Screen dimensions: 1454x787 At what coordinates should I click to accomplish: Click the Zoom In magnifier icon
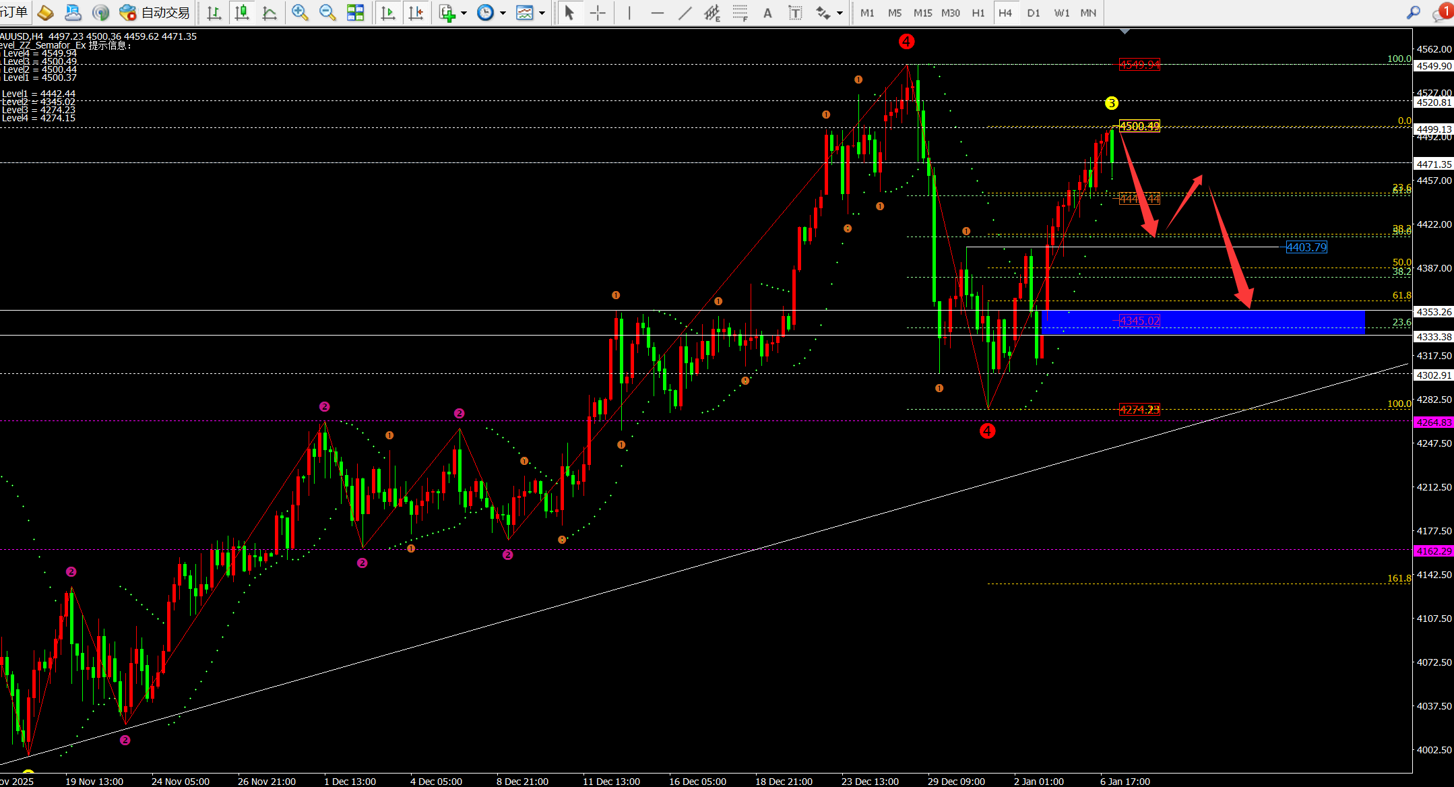(300, 13)
